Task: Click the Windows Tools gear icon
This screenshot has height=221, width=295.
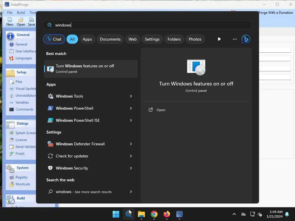Action: (x=50, y=96)
